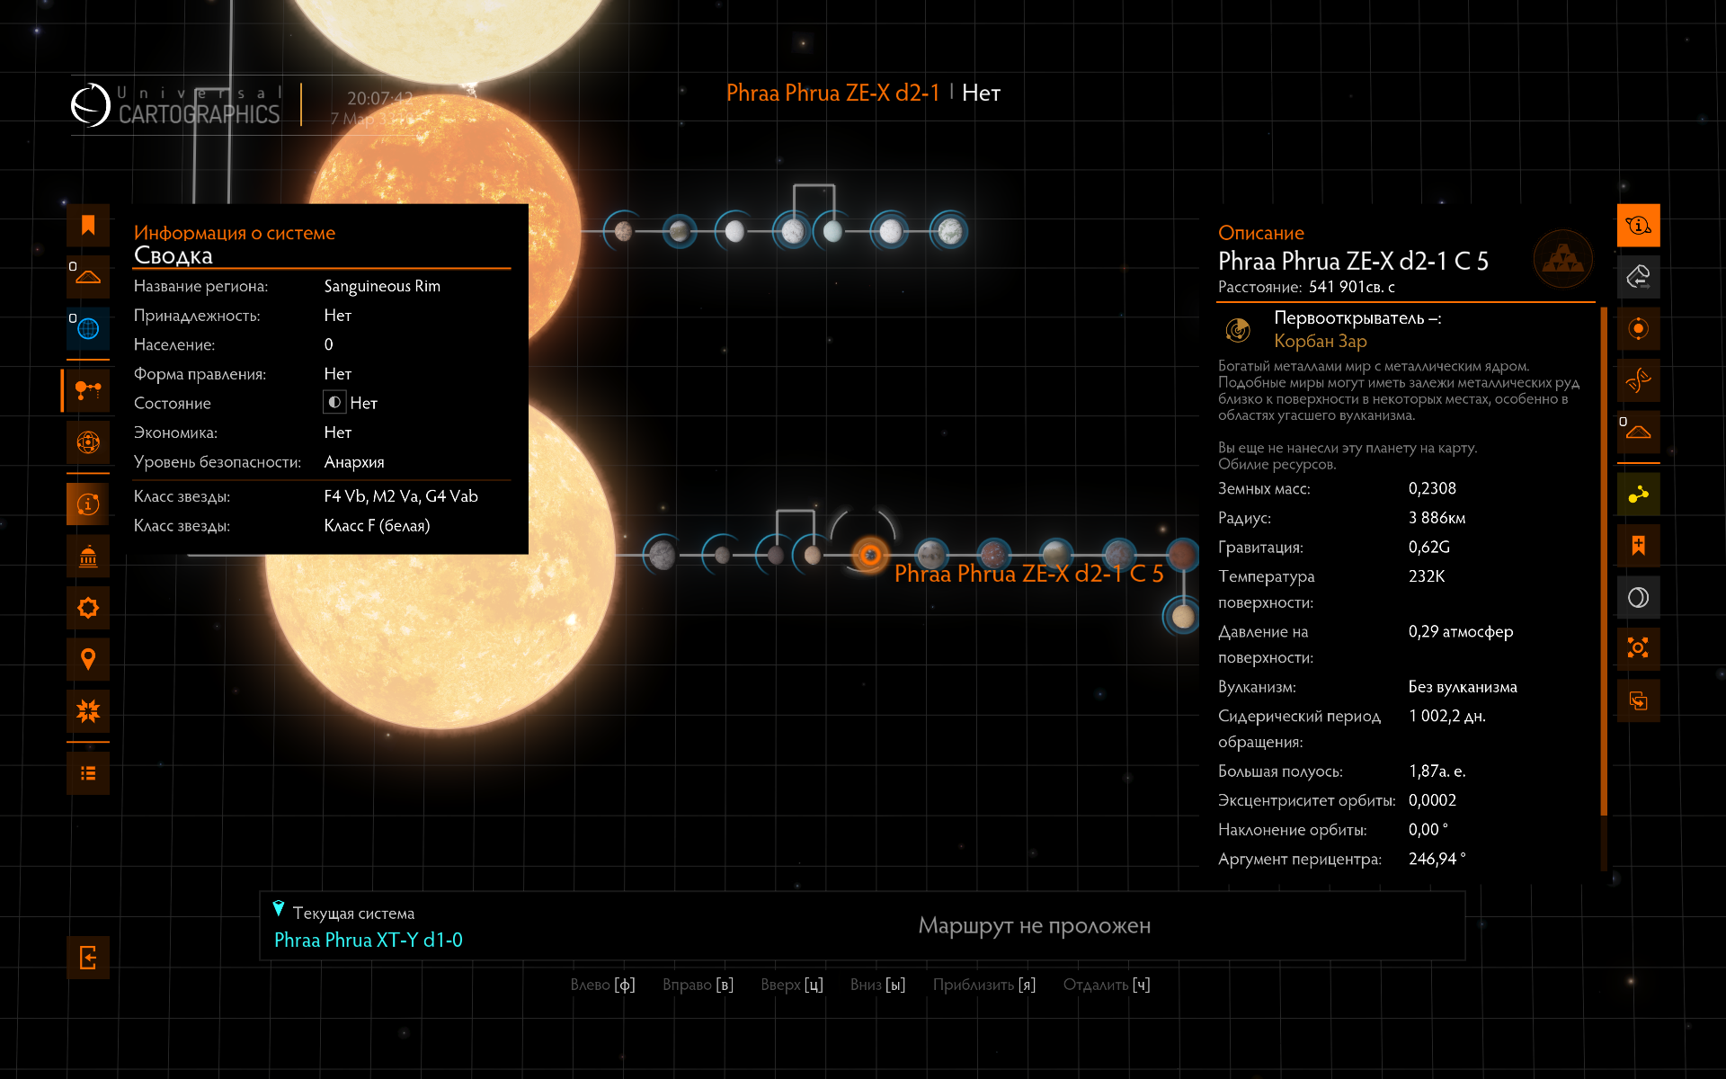Select the system map view icon
This screenshot has height=1079, width=1726.
(x=88, y=390)
